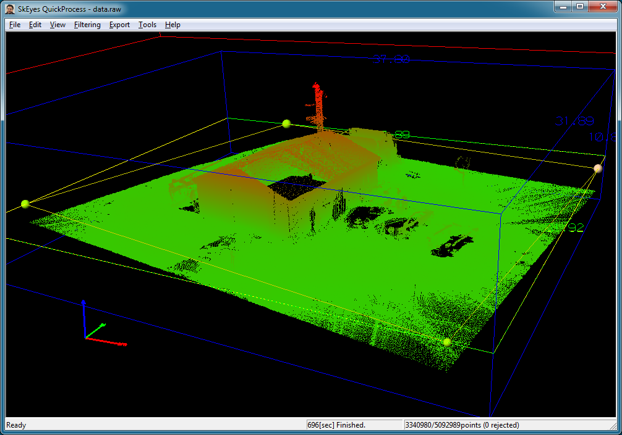Open the Help menu
622x435 pixels.
173,25
